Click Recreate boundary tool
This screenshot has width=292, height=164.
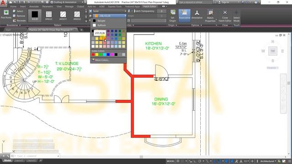coord(19,20)
